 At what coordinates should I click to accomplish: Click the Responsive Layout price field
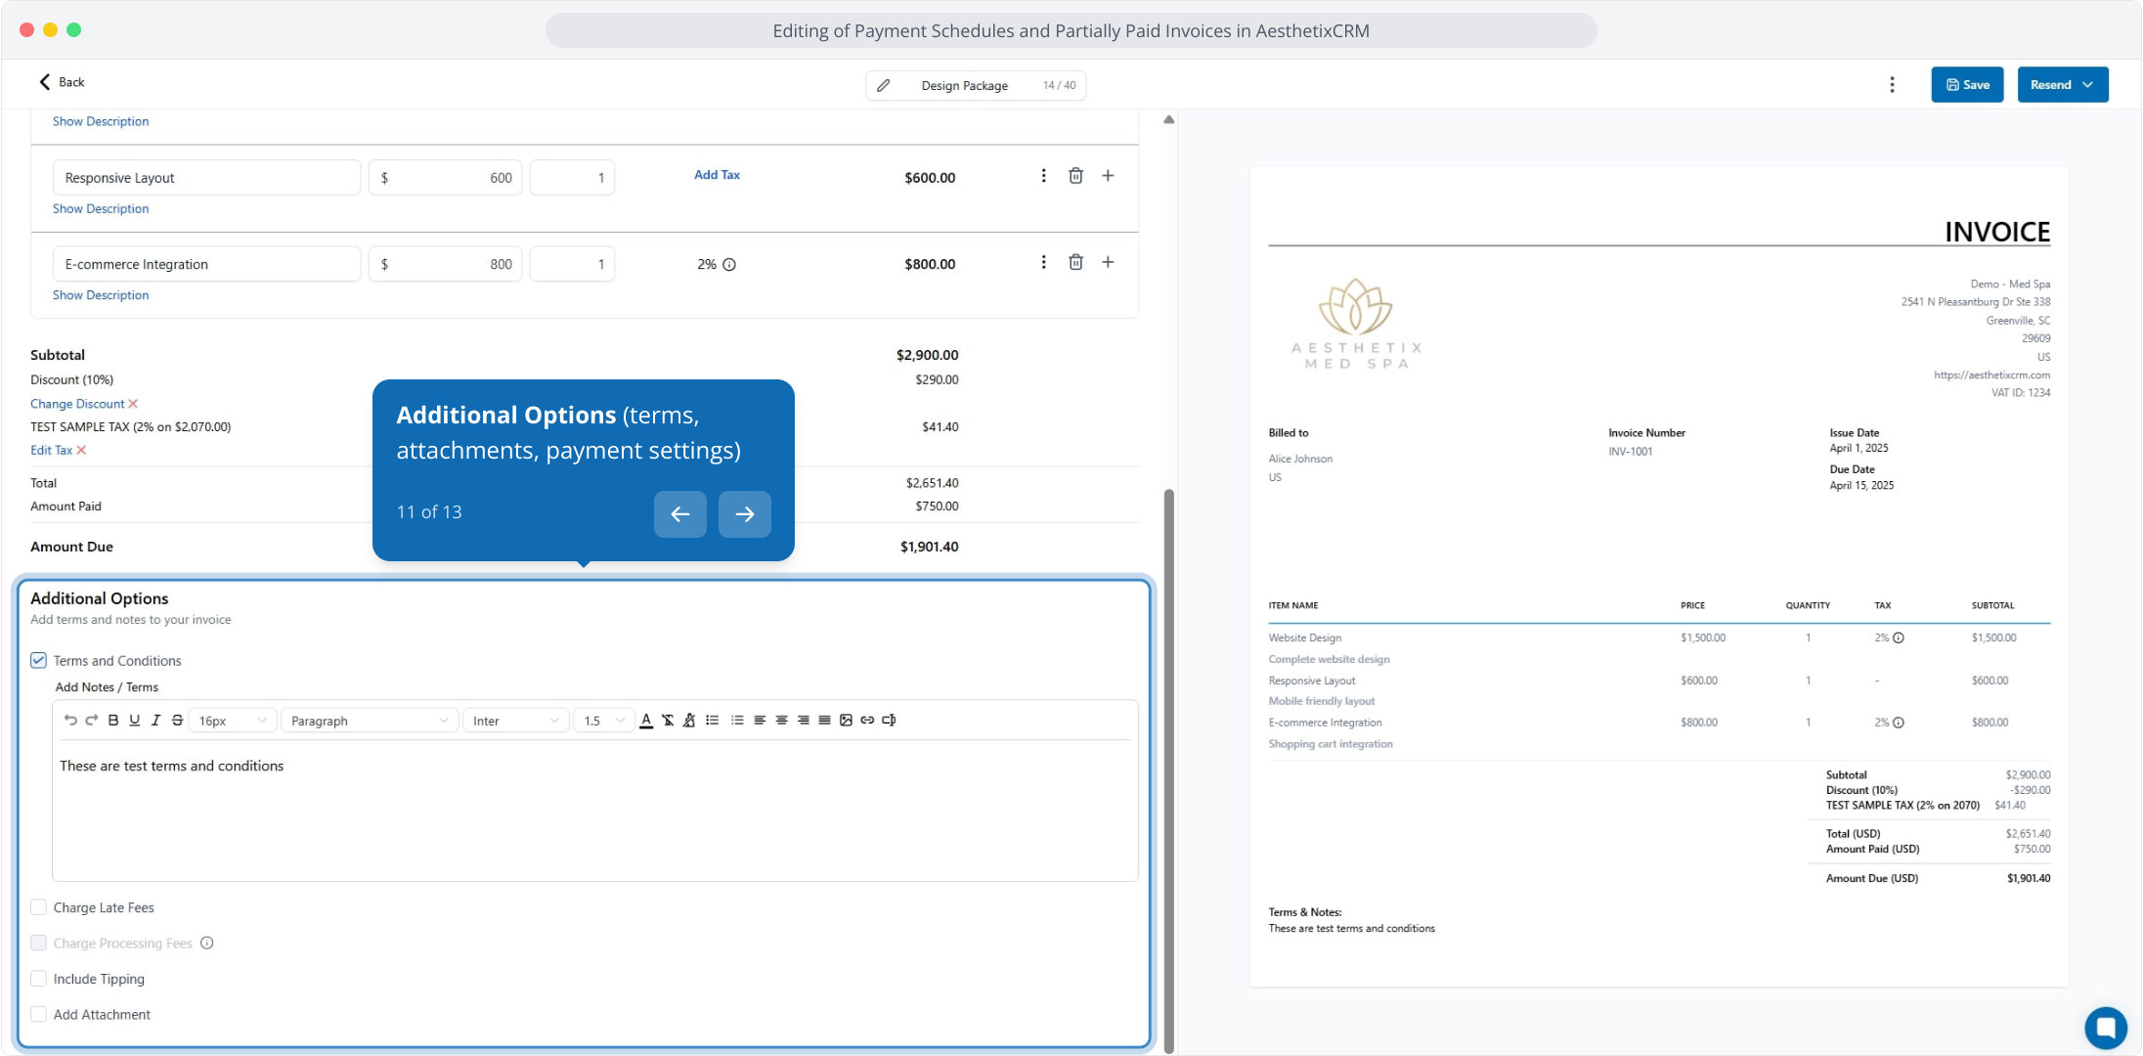pyautogui.click(x=446, y=178)
